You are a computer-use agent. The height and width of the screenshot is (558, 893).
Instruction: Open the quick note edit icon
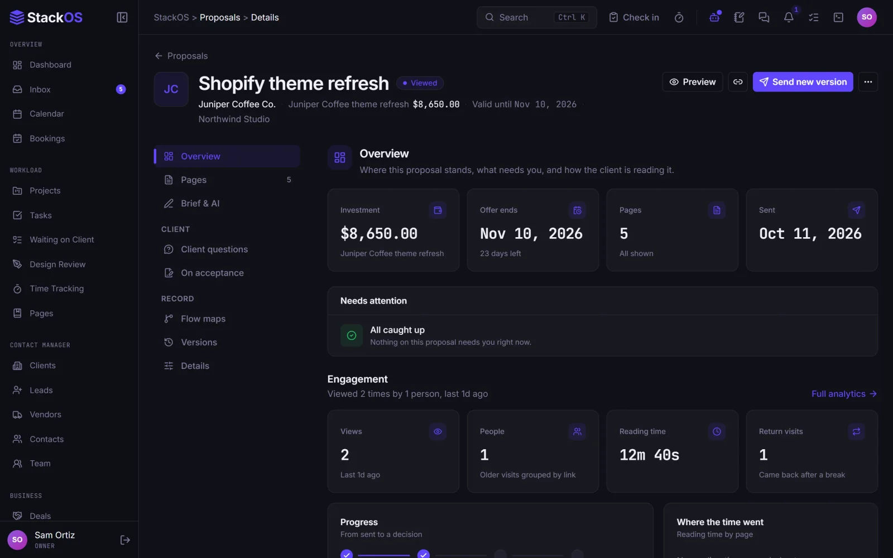pyautogui.click(x=739, y=17)
